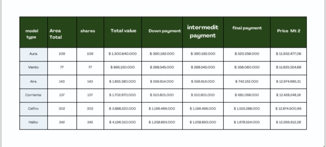The width and height of the screenshot is (326, 147).
Task: Click the 'model type' column header
Action: [x=33, y=32]
